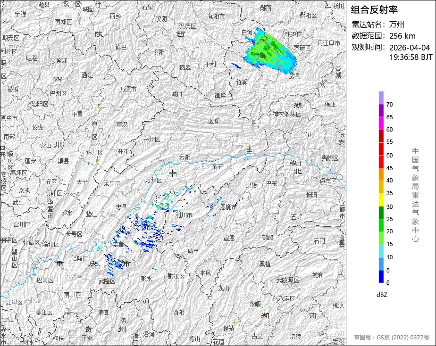
Task: Click the 涪陵区 label on the map
Action: pos(80,258)
